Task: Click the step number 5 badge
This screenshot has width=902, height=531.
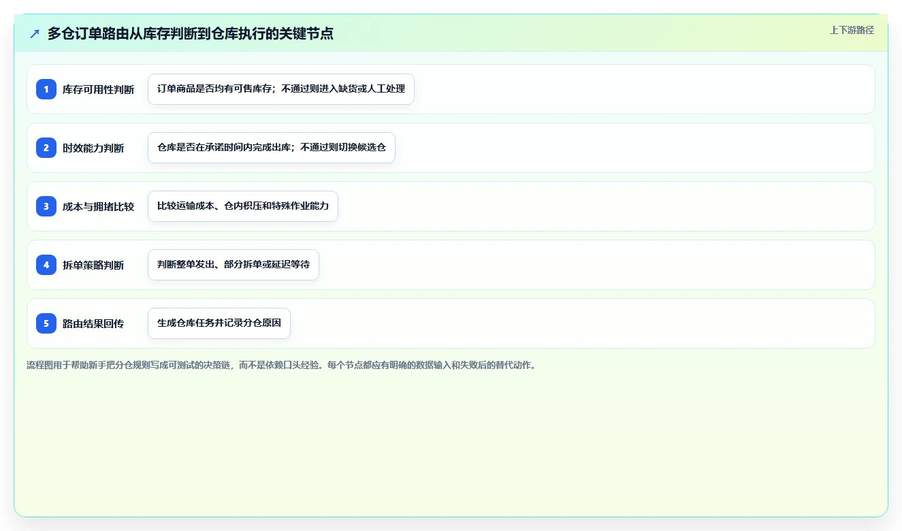Action: 46,323
